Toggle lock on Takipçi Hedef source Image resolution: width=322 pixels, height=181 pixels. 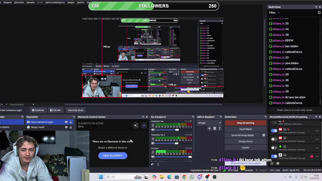[71, 127]
